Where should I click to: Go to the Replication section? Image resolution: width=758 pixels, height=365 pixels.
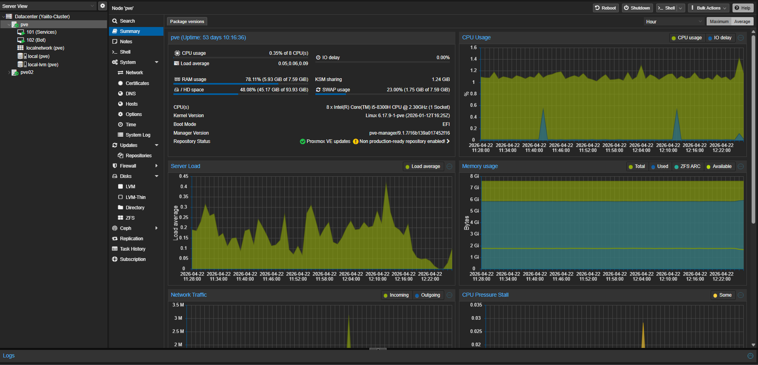(131, 239)
